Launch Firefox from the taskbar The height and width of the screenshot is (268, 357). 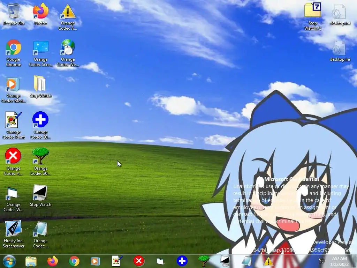[53, 261]
